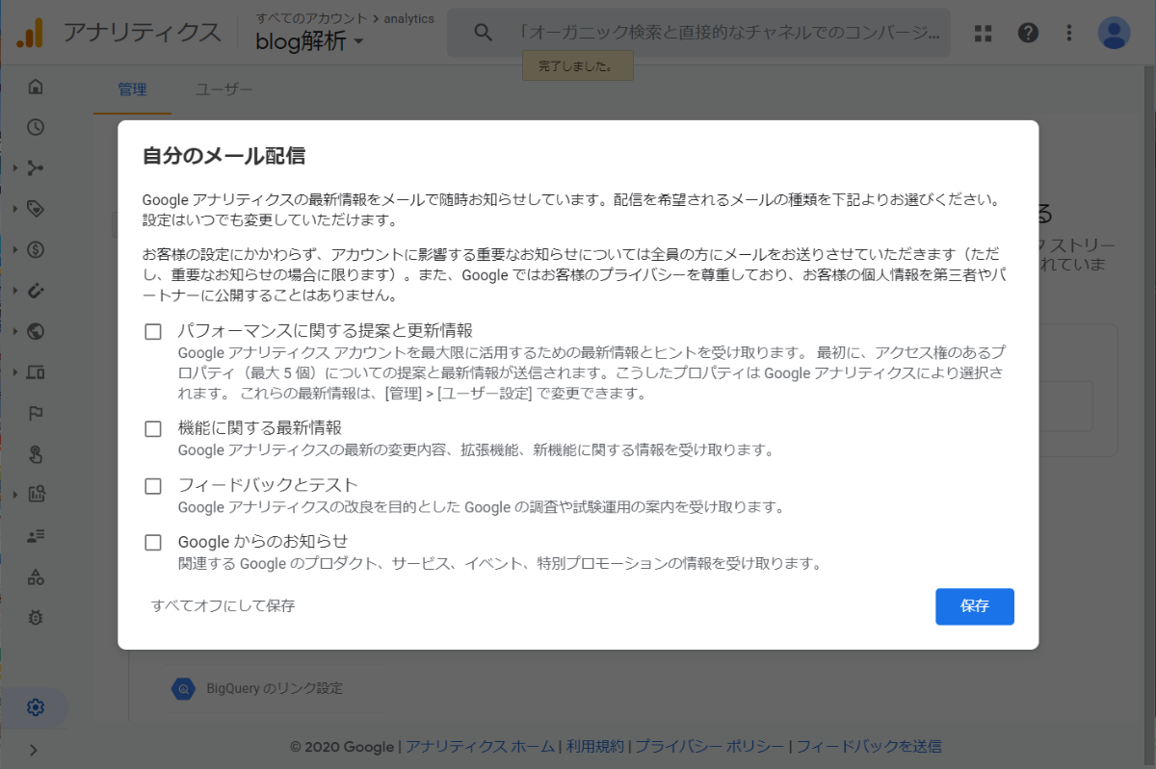The width and height of the screenshot is (1156, 769).
Task: Click the 自分のメール配信 dialog title
Action: 224,155
